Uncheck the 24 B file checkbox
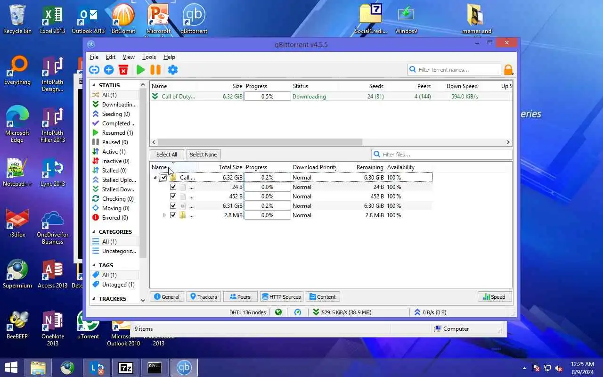603x377 pixels. pos(173,187)
